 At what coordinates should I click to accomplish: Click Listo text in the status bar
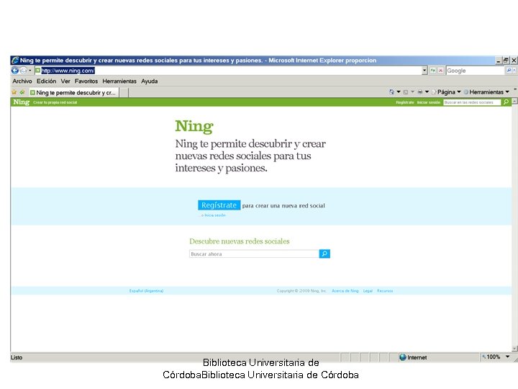click(x=17, y=357)
